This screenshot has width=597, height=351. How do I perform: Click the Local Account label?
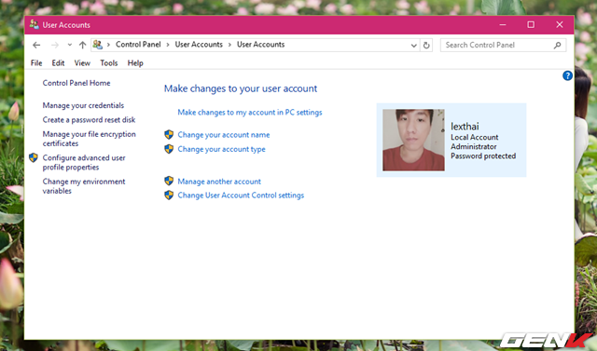coord(475,137)
